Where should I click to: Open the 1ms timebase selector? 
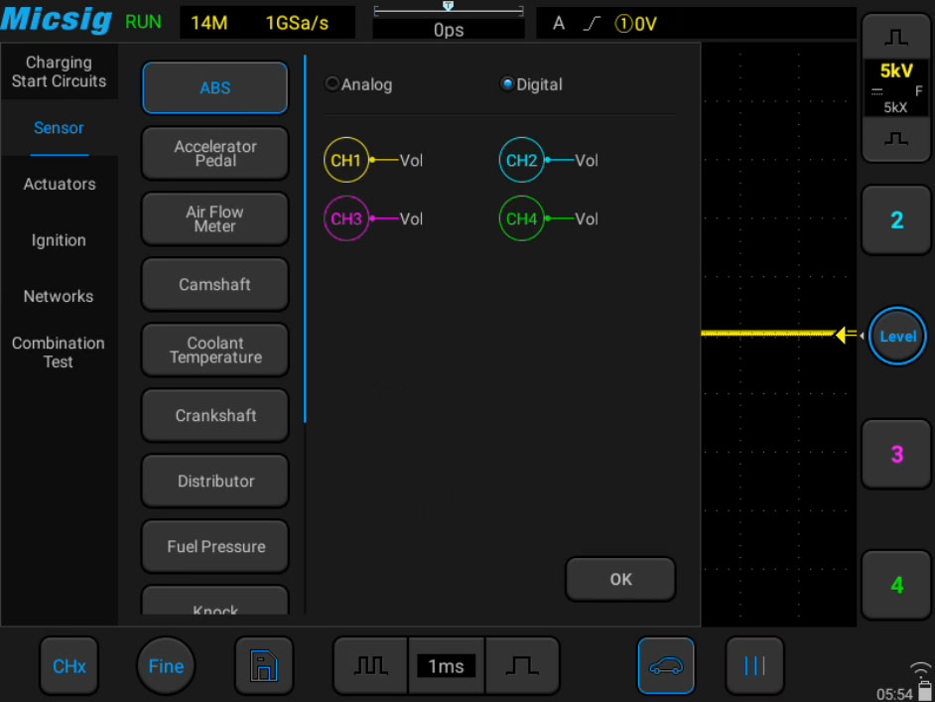[446, 665]
